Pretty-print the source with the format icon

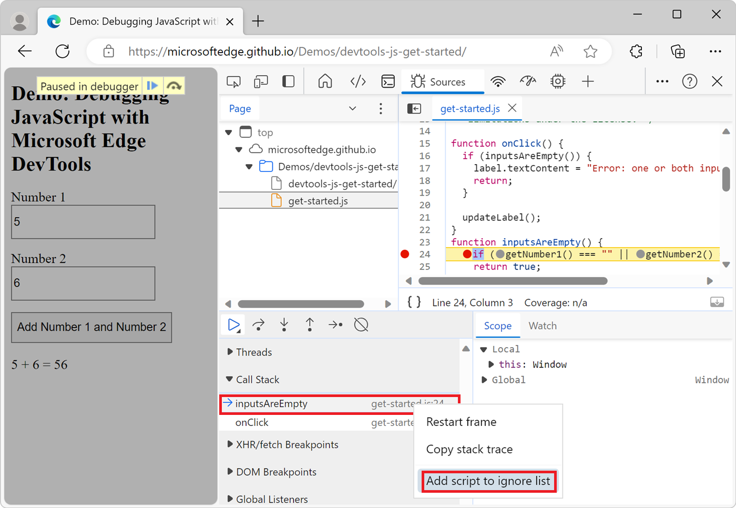414,302
